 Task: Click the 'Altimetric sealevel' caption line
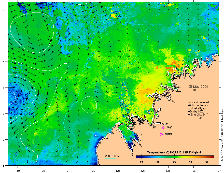coord(199,102)
